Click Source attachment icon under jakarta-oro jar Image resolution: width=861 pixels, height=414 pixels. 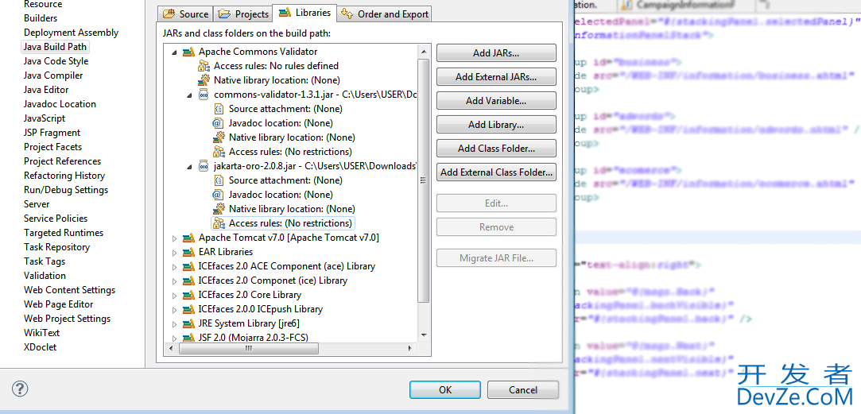point(219,180)
